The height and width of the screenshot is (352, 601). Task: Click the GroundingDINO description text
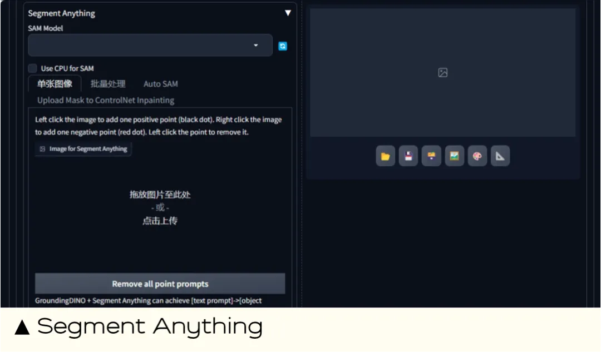click(x=149, y=301)
